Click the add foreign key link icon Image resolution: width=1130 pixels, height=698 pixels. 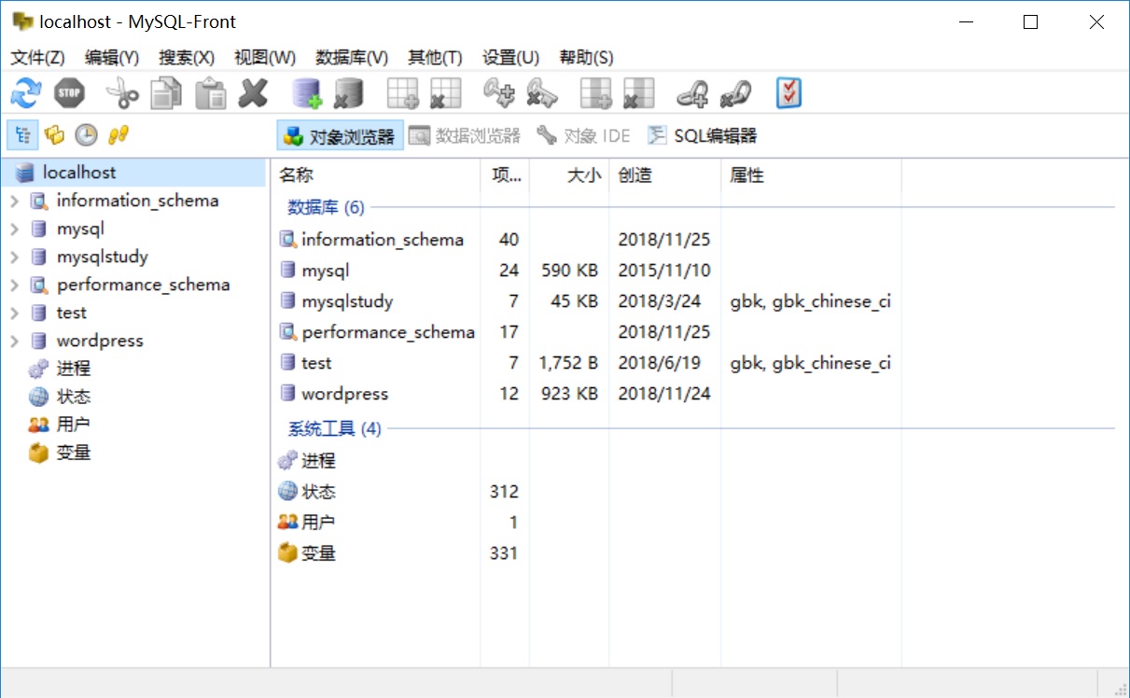tap(692, 93)
